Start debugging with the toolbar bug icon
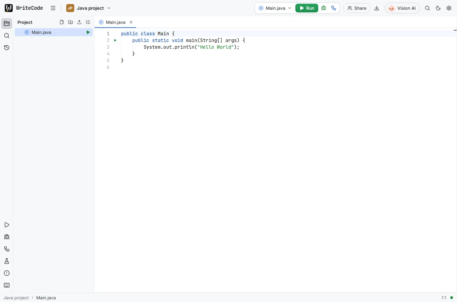Viewport: 457px width, 302px height. (x=324, y=8)
